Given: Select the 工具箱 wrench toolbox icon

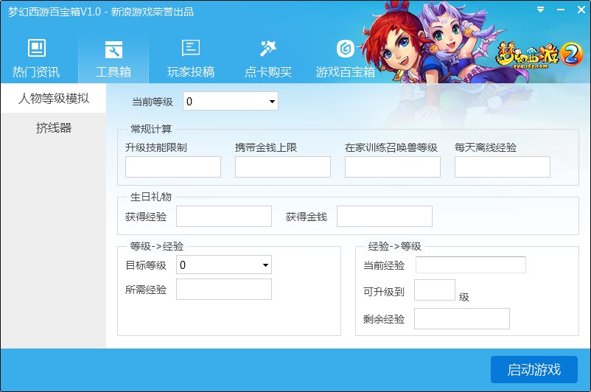Looking at the screenshot, I should 113,49.
